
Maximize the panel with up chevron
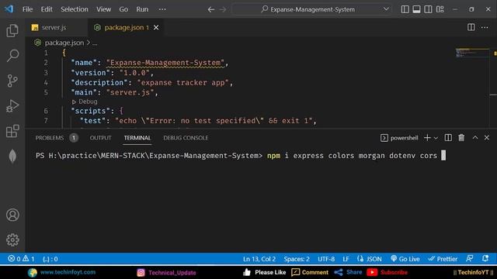coord(474,138)
